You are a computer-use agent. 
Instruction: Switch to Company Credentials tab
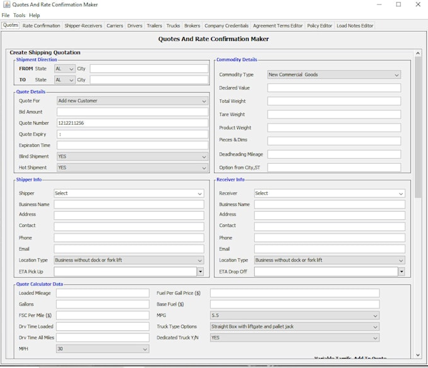tap(227, 26)
